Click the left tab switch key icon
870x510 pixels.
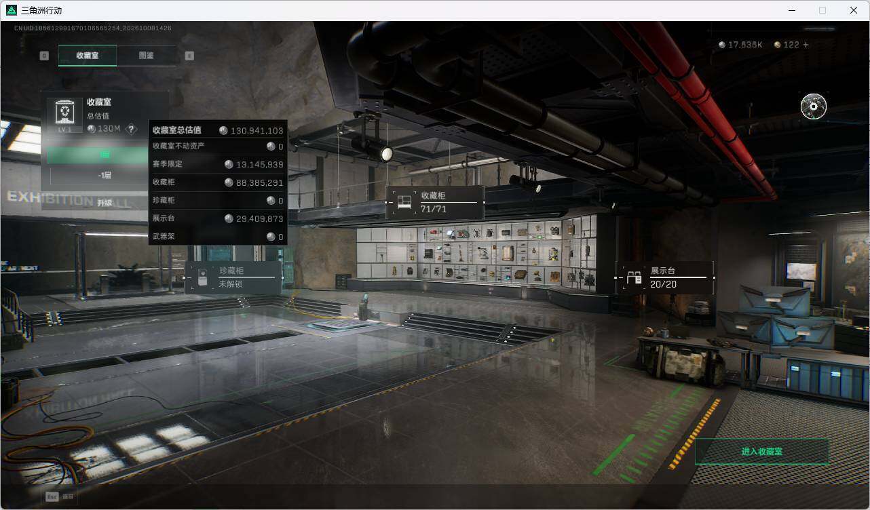pos(44,56)
